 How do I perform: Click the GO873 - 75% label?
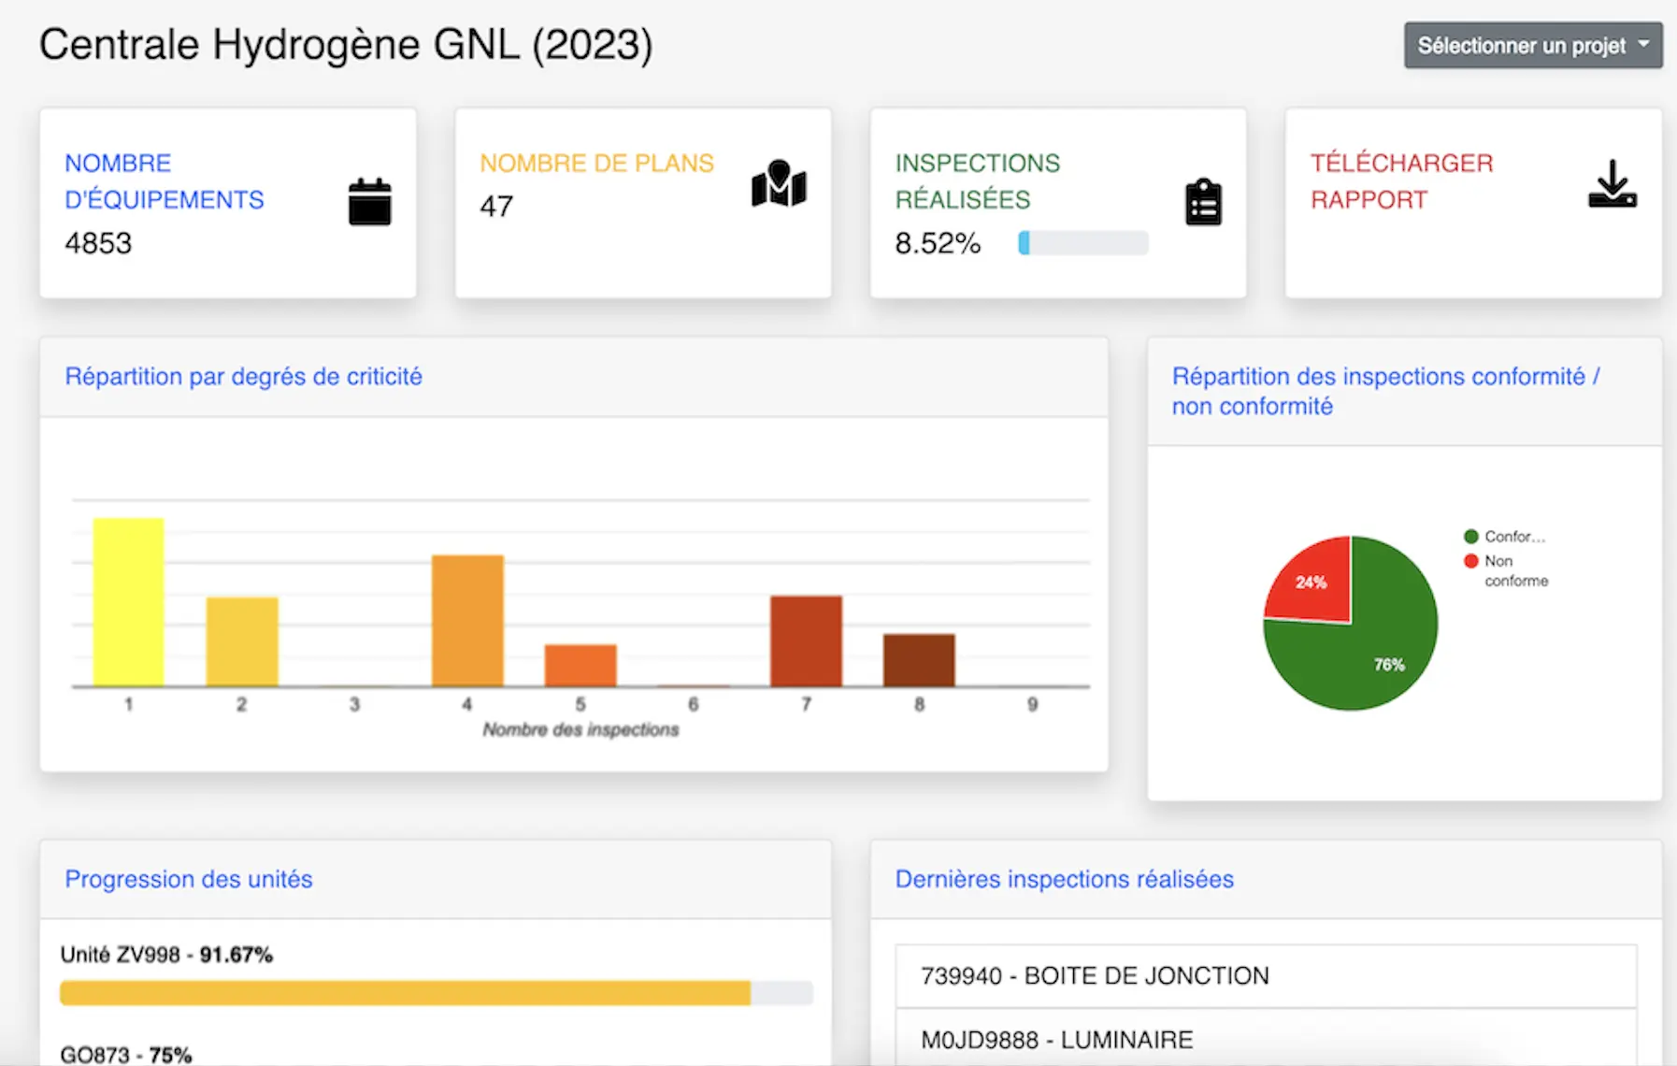(x=126, y=1055)
